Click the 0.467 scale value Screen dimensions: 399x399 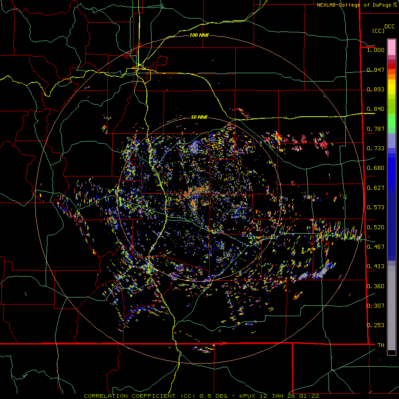[x=376, y=247]
